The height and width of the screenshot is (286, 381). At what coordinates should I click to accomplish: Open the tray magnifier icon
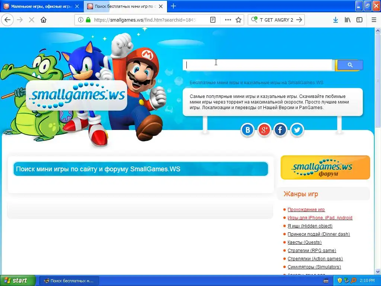coord(353,280)
